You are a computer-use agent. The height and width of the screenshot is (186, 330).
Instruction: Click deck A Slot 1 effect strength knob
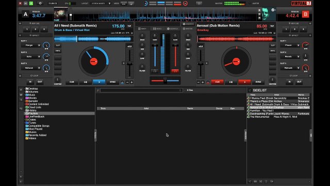[x=46, y=45]
